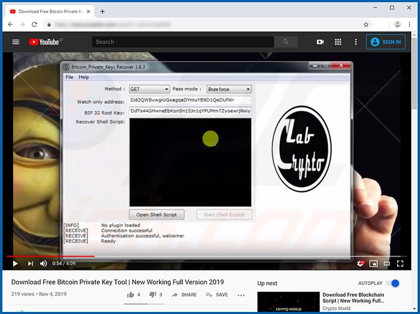Image resolution: width=420 pixels, height=314 pixels.
Task: Click the video title text
Action: pos(117,282)
